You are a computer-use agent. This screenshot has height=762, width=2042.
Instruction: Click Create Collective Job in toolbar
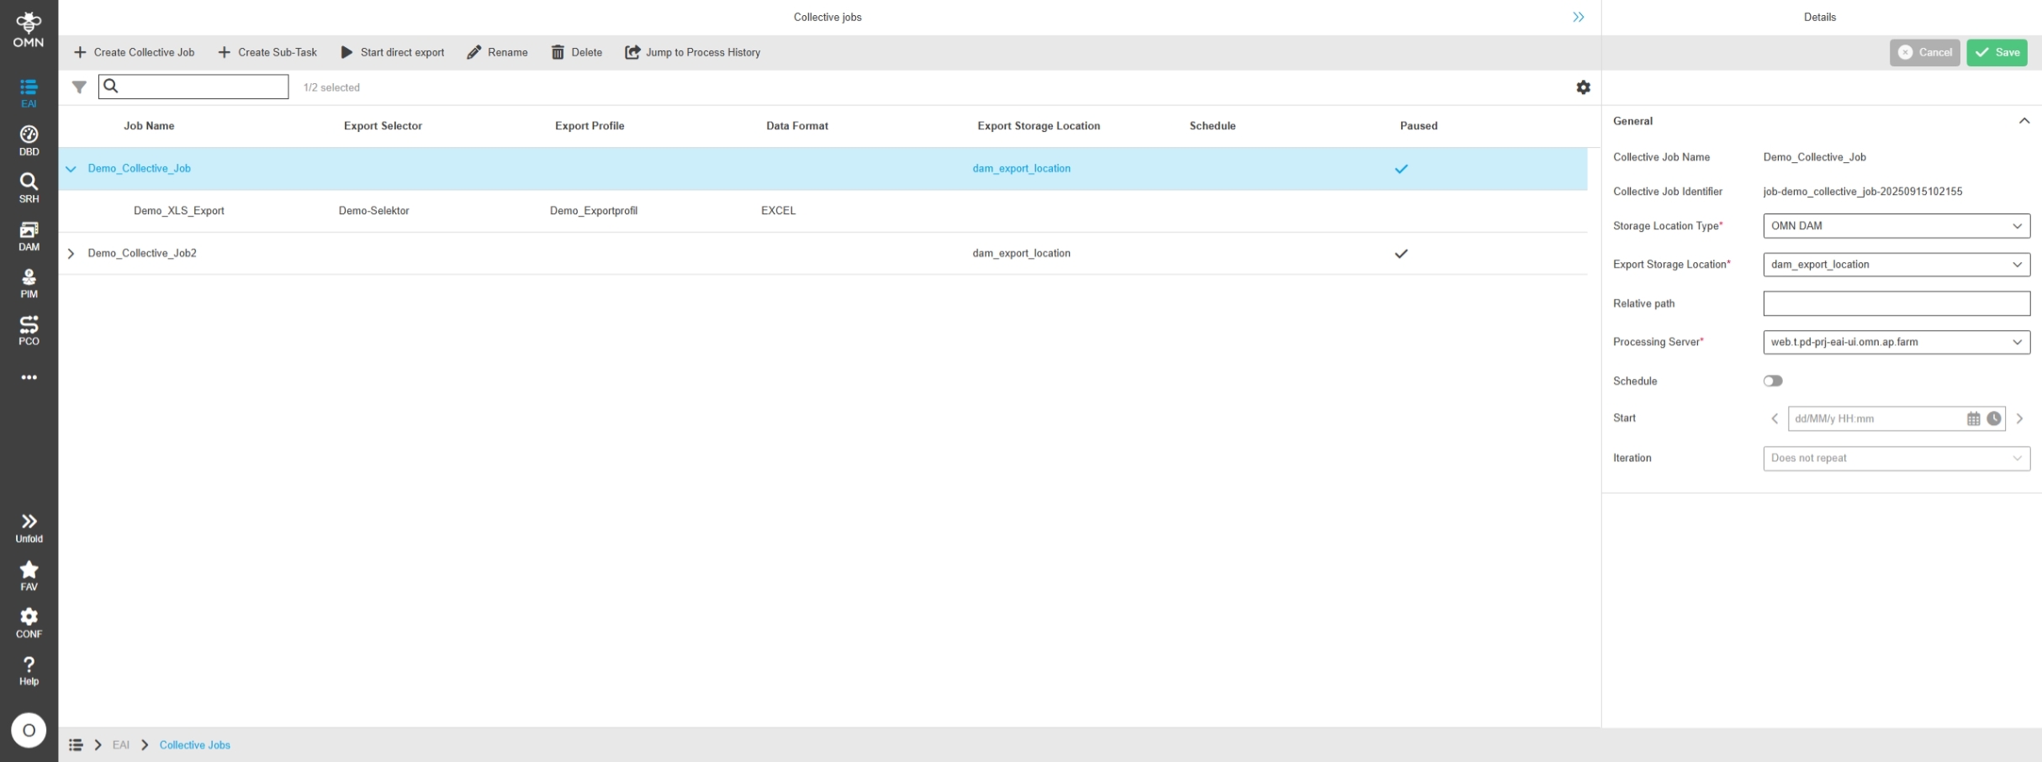[135, 52]
